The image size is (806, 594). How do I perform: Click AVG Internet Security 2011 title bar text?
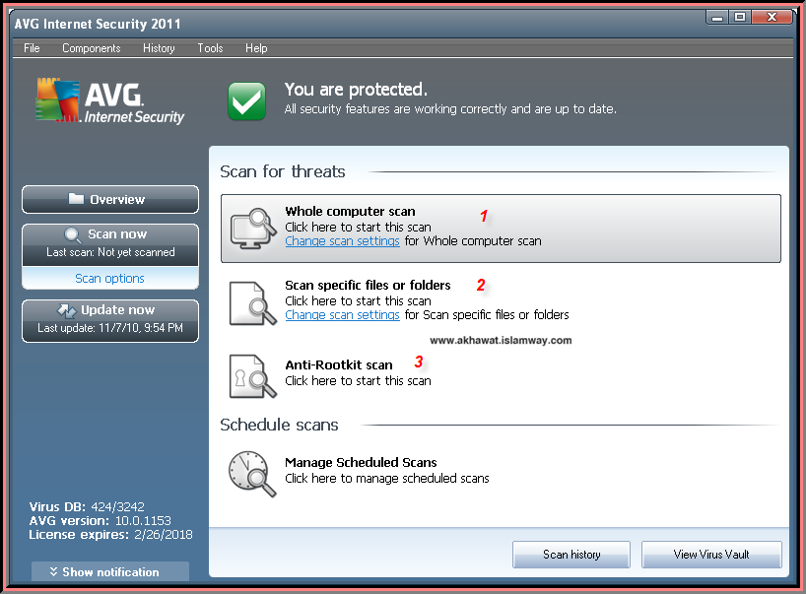click(x=98, y=24)
